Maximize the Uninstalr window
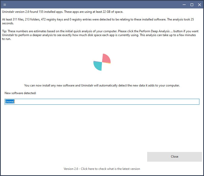This screenshot has height=176, width=204. pos(192,5)
